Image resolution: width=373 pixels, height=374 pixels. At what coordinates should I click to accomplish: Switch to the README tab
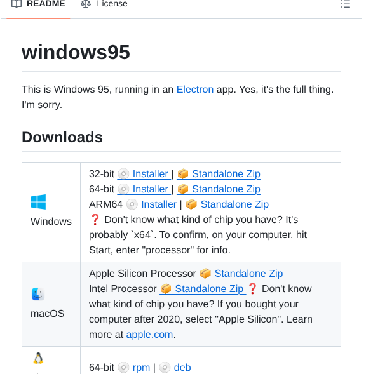click(38, 4)
